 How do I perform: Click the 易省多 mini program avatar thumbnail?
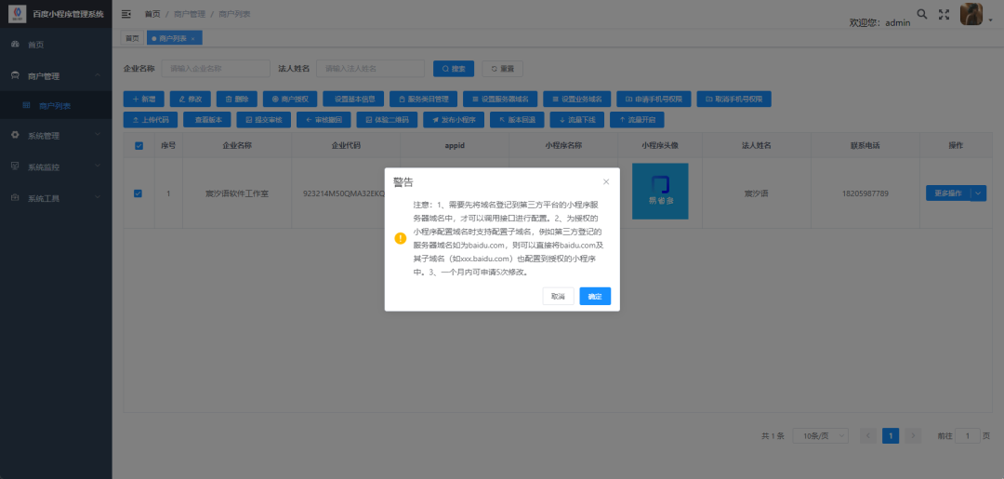(x=660, y=191)
